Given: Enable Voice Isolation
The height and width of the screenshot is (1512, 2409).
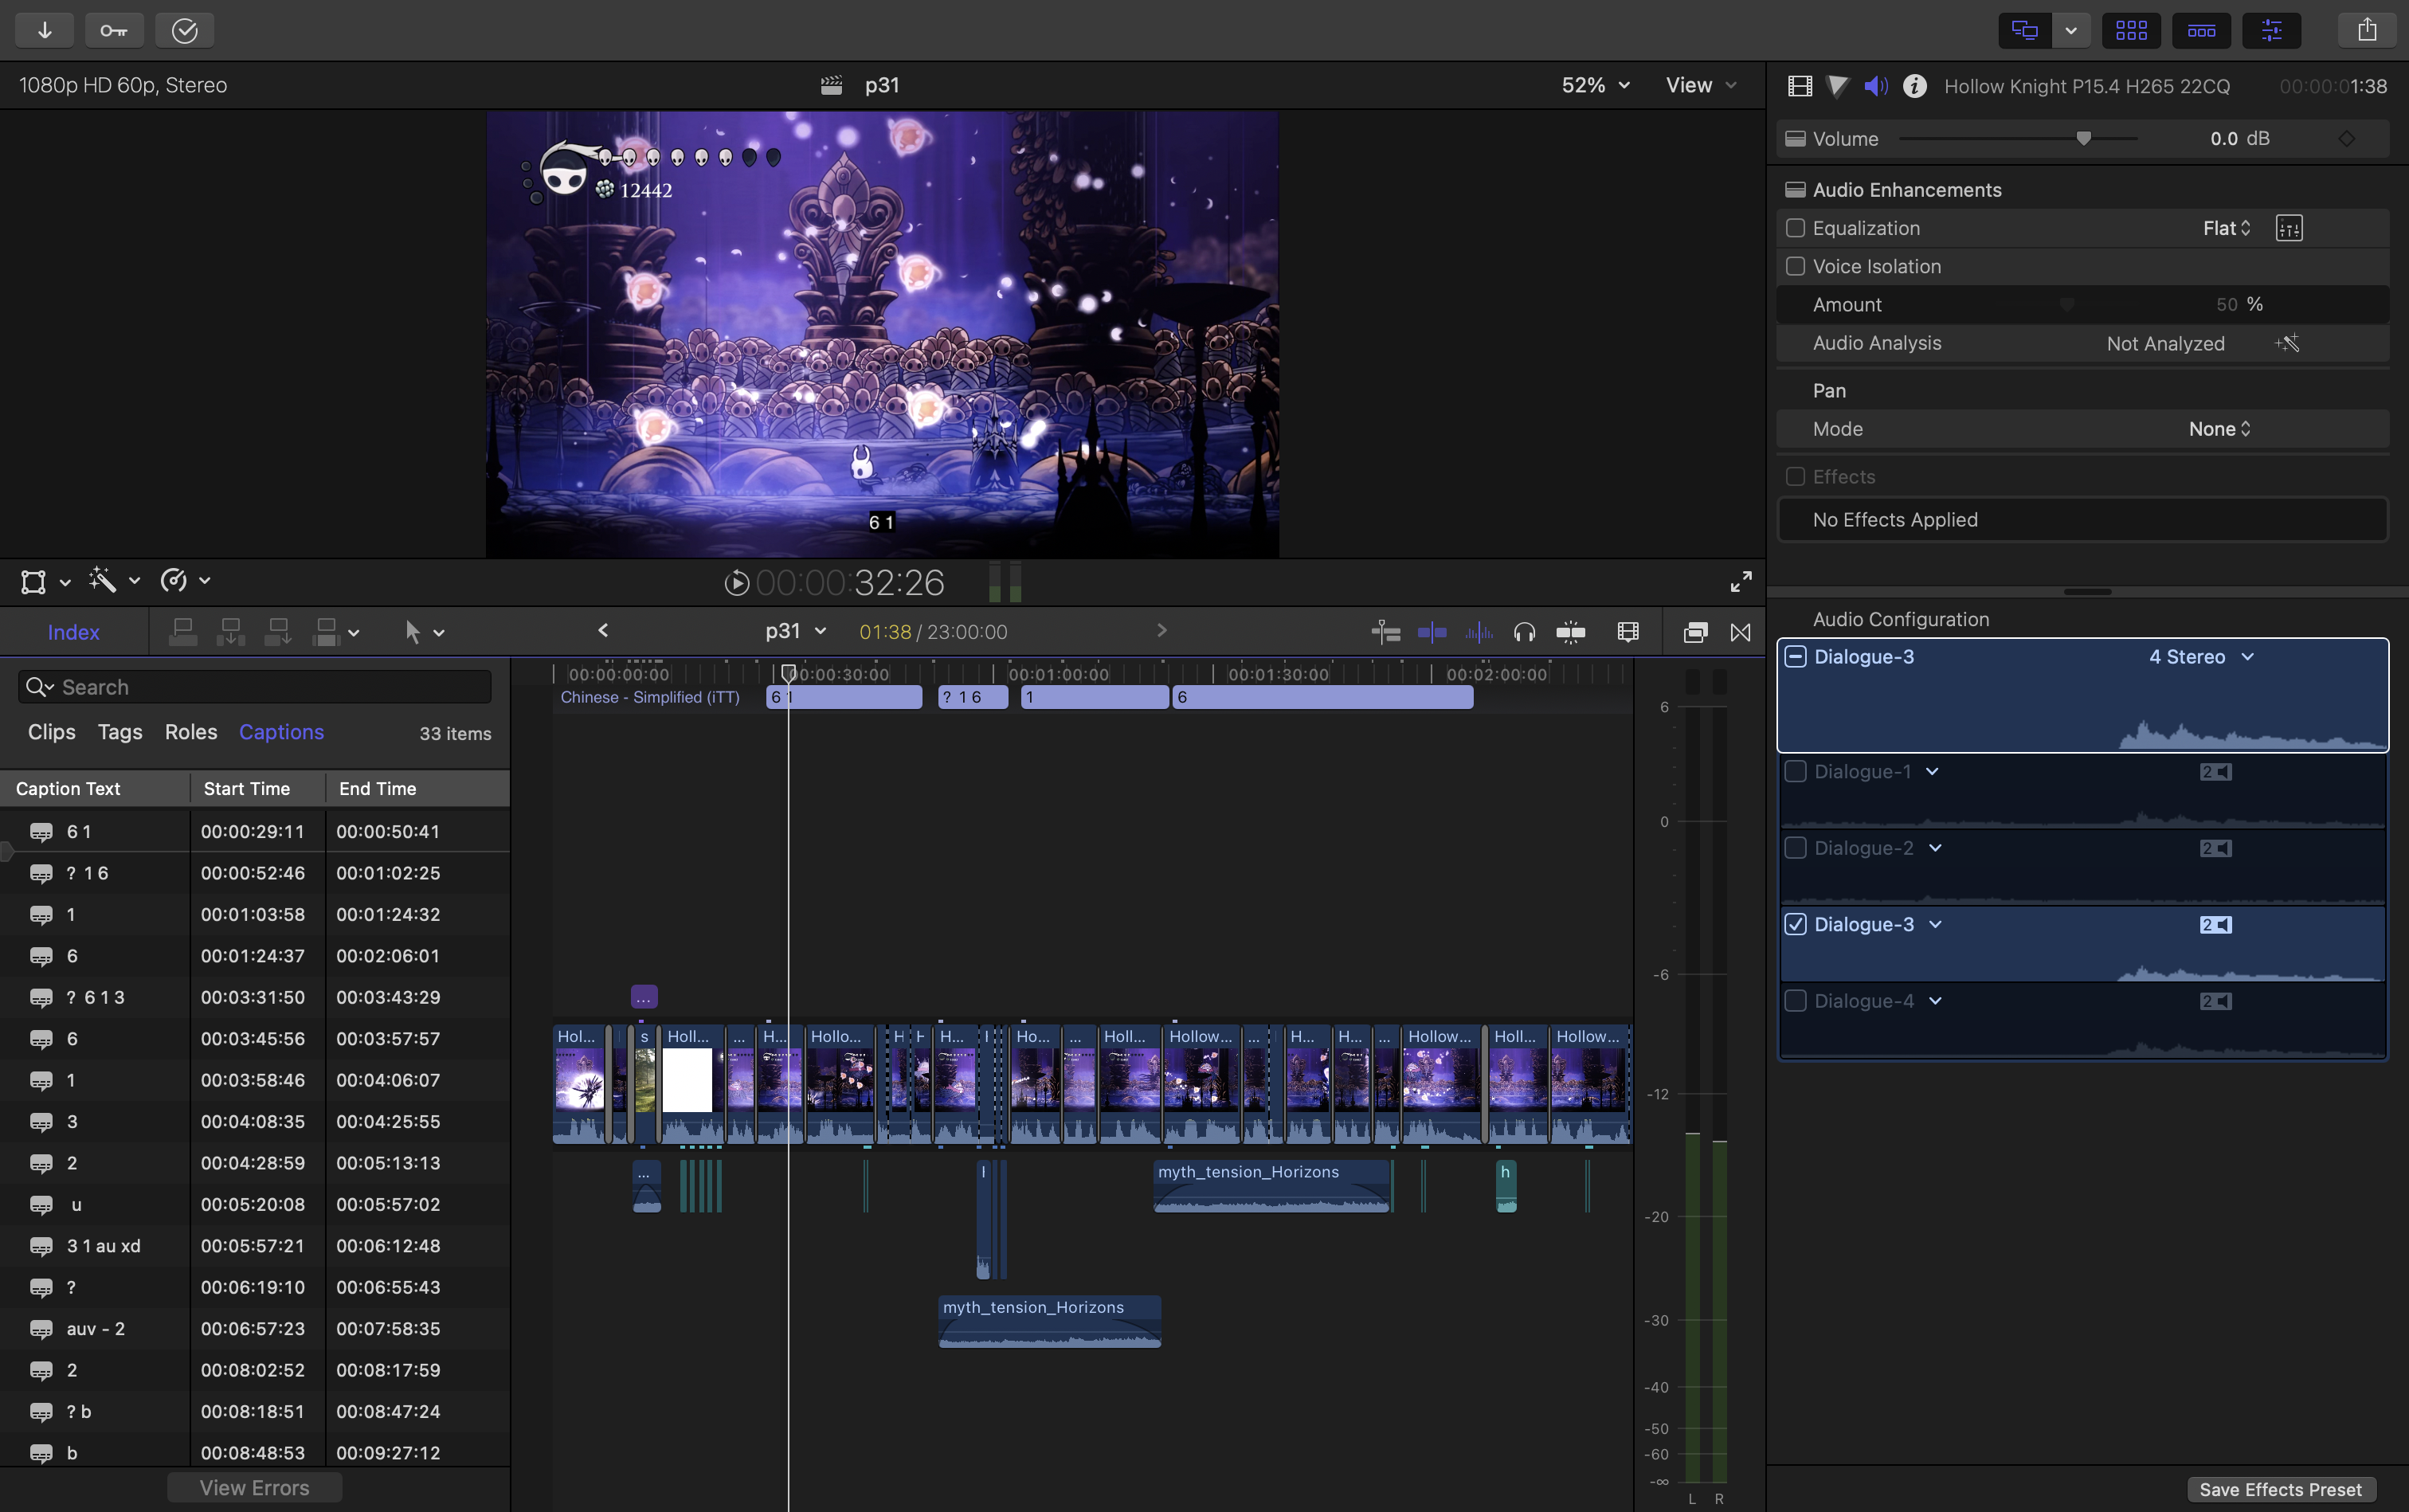Looking at the screenshot, I should tap(1796, 266).
